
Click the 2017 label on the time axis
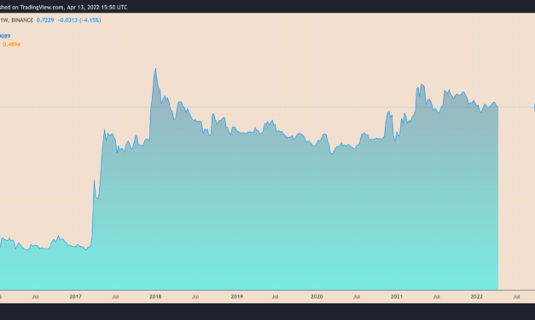click(75, 296)
